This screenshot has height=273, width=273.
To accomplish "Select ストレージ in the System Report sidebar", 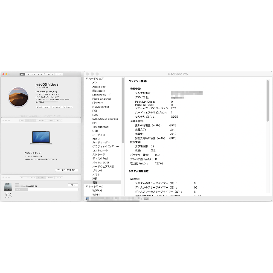I will tap(99, 154).
